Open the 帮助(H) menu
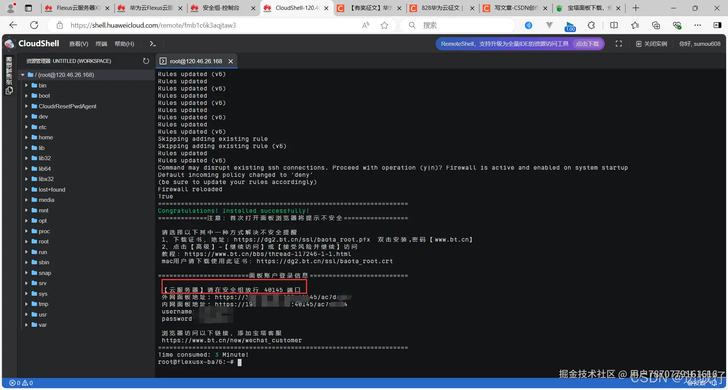 tap(124, 44)
